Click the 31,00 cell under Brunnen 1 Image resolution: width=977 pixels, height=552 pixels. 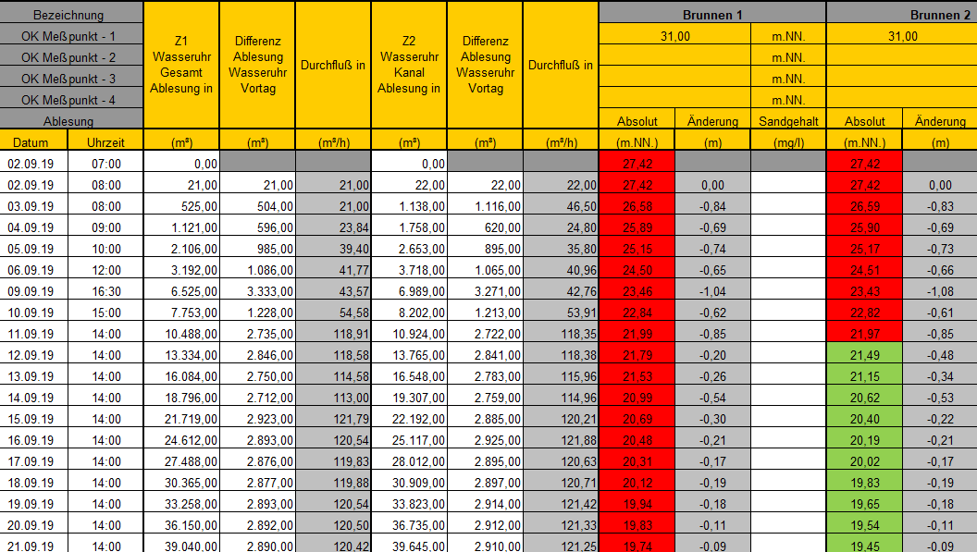[x=674, y=36]
